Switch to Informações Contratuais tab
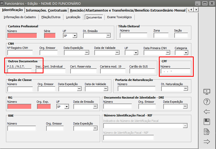Screen dimensions: 216x149 [x=46, y=10]
